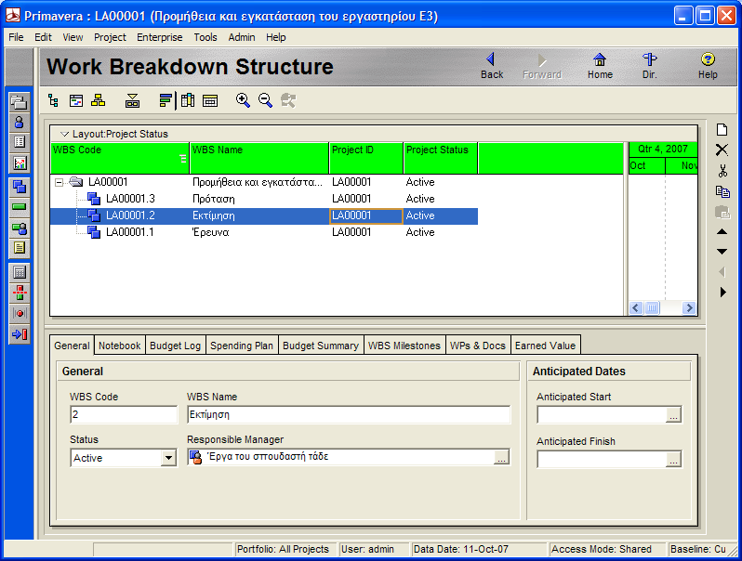Move WBS element up arrow
The image size is (742, 561).
(722, 231)
